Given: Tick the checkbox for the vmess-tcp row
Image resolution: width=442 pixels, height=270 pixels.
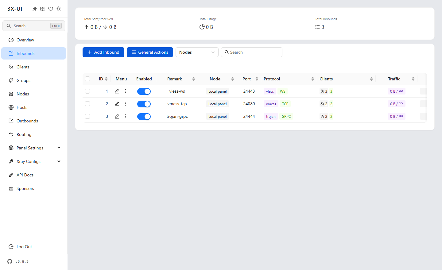Looking at the screenshot, I should [87, 104].
